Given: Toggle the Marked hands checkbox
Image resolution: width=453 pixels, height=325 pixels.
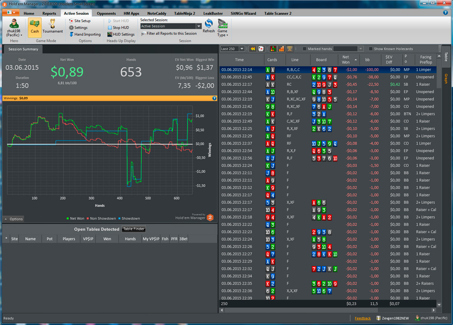Looking at the screenshot, I should (304, 49).
